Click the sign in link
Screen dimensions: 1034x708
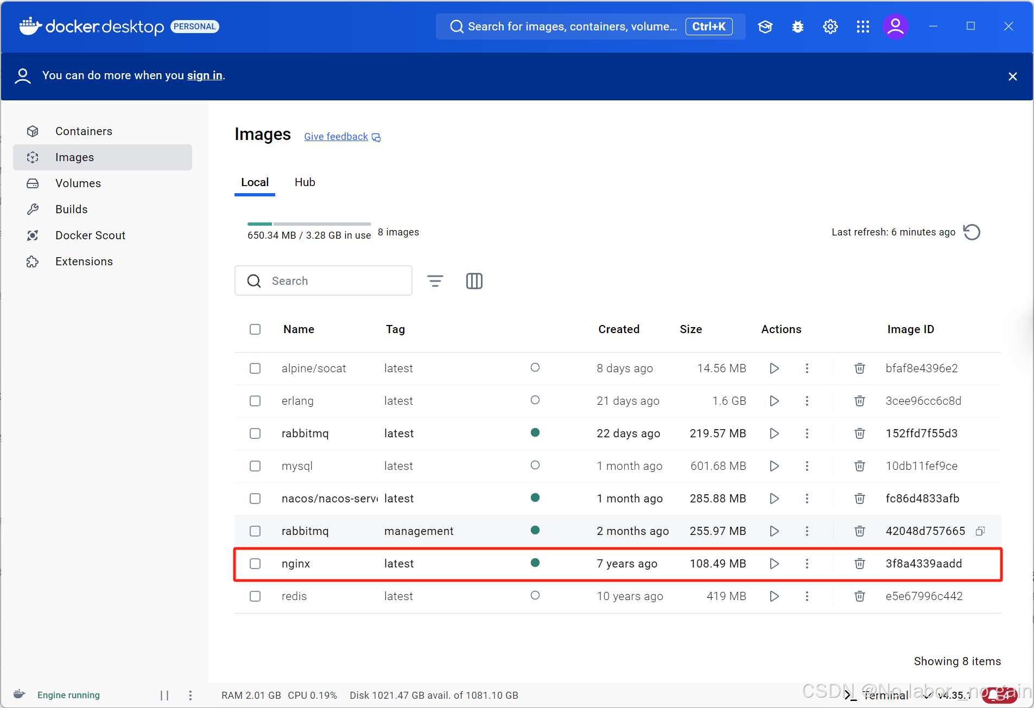pyautogui.click(x=204, y=75)
